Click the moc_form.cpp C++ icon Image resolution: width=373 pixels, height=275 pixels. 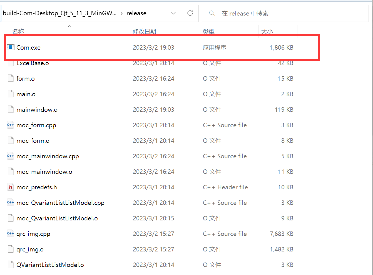11,125
